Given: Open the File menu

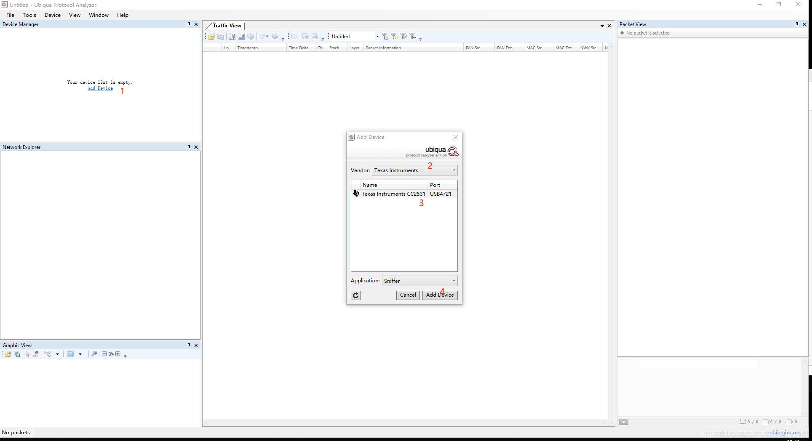Looking at the screenshot, I should [x=10, y=15].
